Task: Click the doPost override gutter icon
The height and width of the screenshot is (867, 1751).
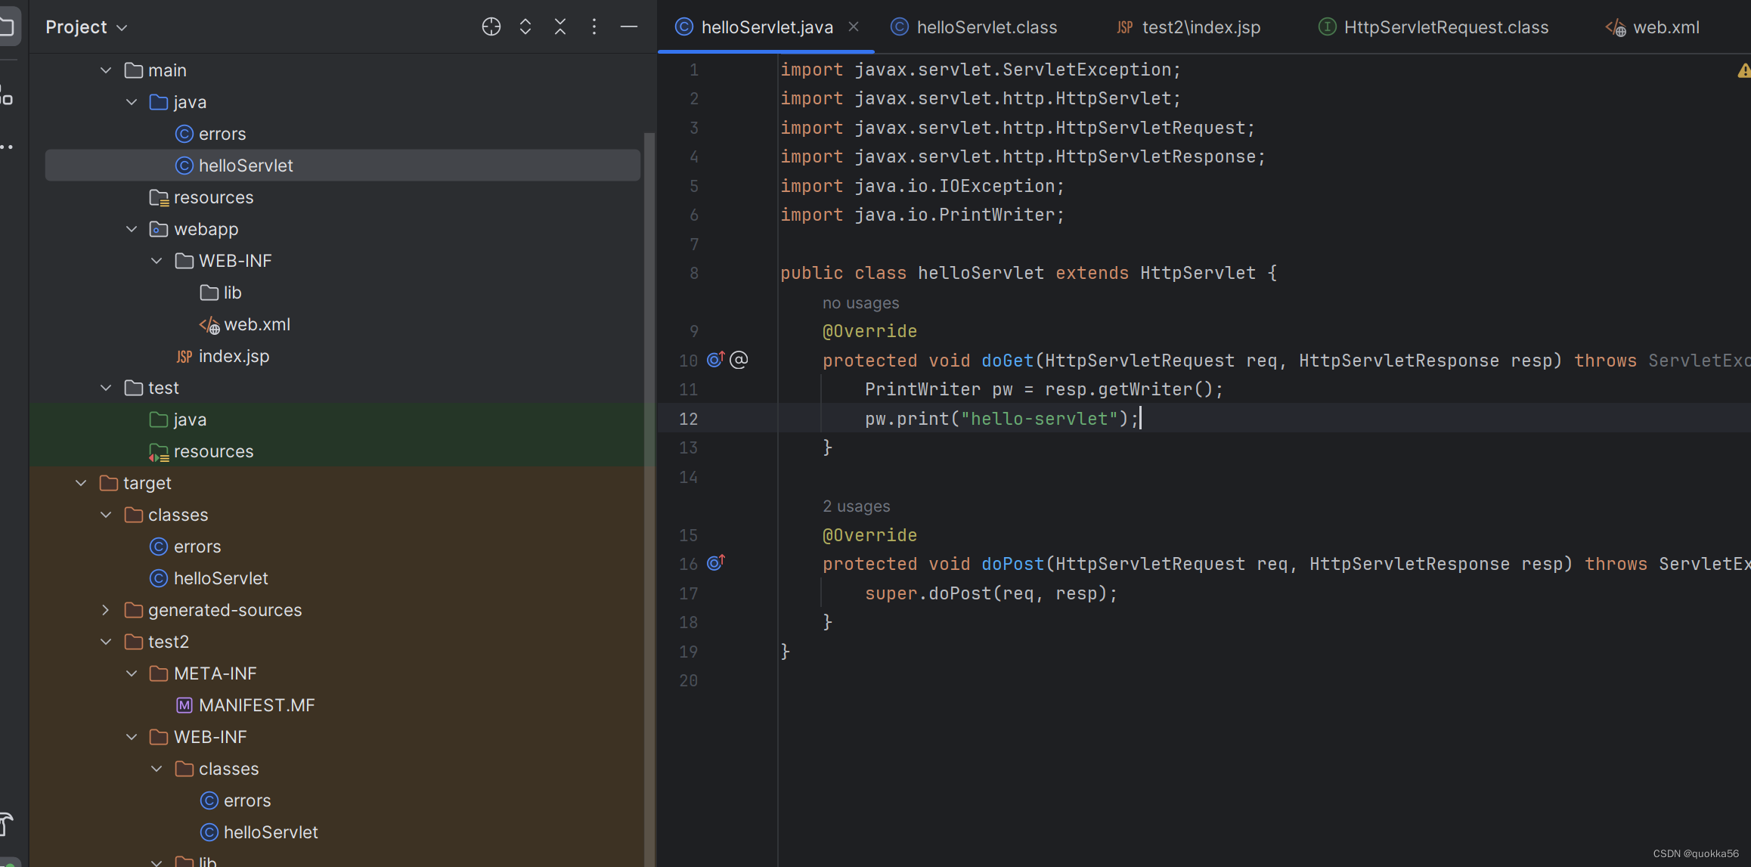Action: pos(715,563)
